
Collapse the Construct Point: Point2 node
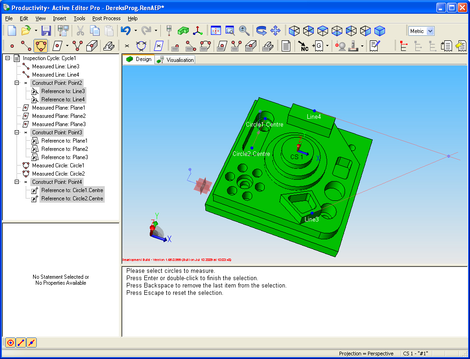[17, 83]
